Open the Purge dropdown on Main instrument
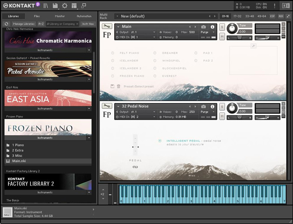The image size is (293, 224). [206, 32]
